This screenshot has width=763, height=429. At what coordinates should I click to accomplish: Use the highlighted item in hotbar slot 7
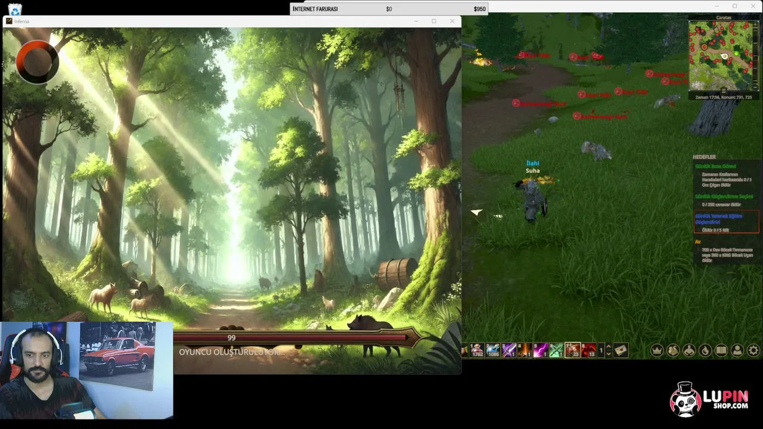(x=572, y=350)
